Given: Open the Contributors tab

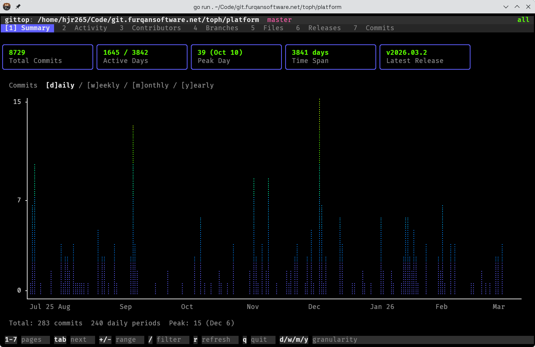Looking at the screenshot, I should 156,28.
